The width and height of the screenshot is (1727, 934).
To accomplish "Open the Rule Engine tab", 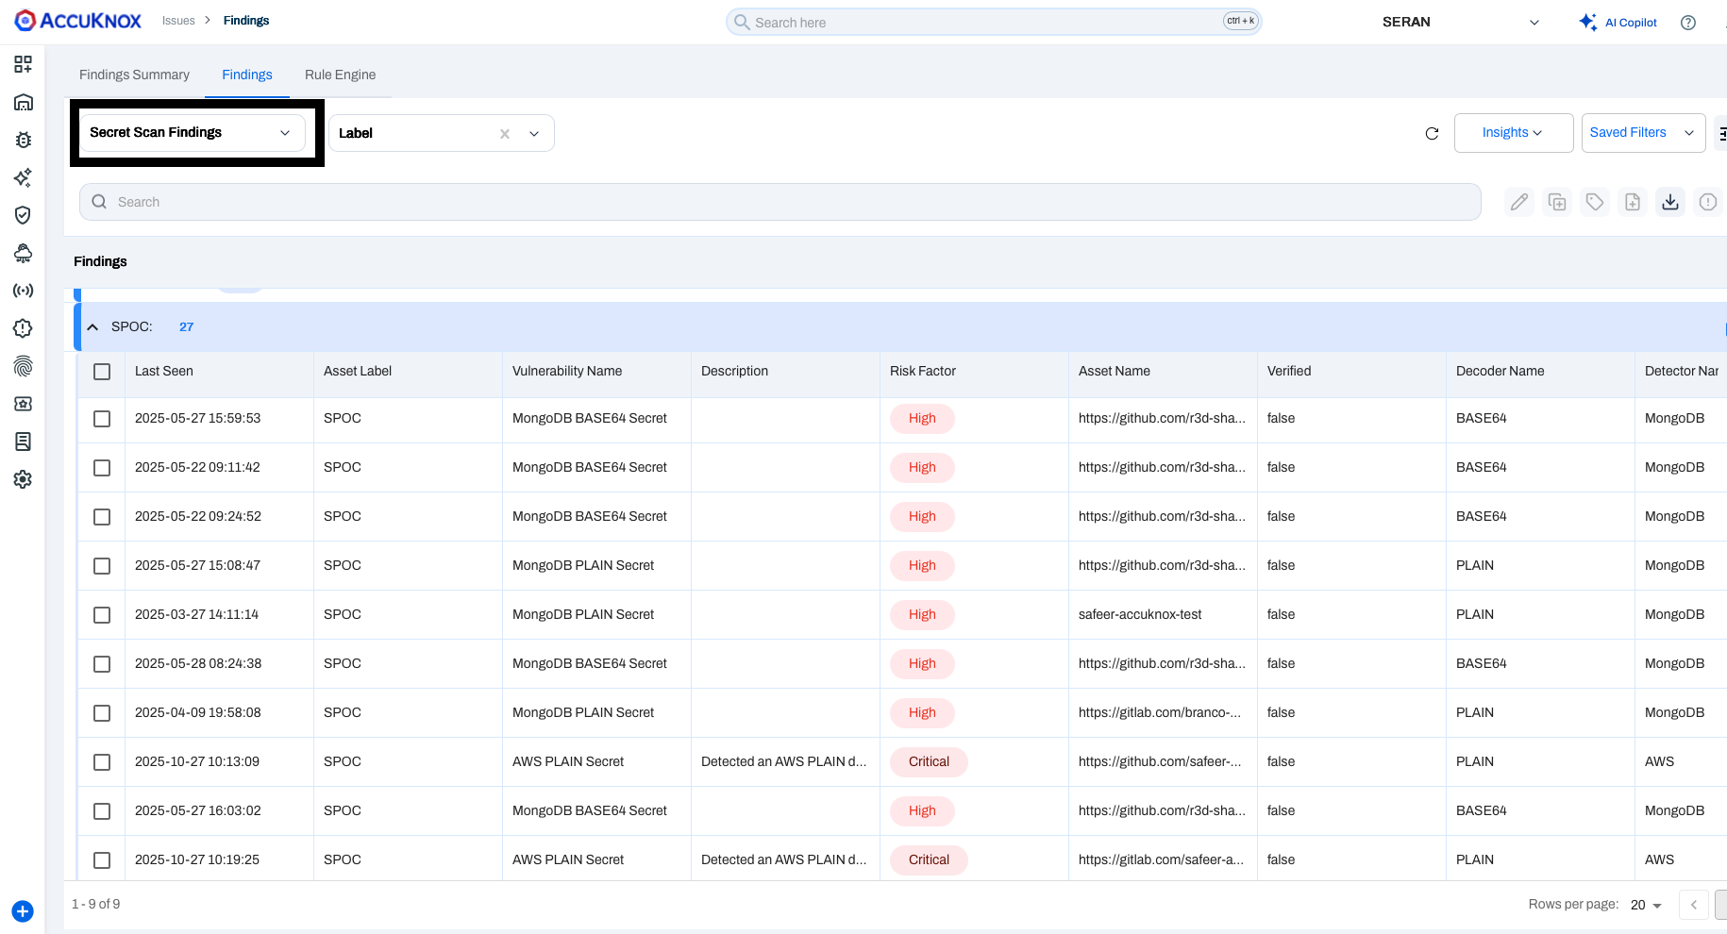I will click(340, 75).
